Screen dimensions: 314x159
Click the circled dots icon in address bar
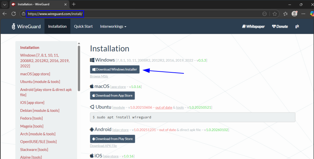pyautogui.click(x=265, y=14)
